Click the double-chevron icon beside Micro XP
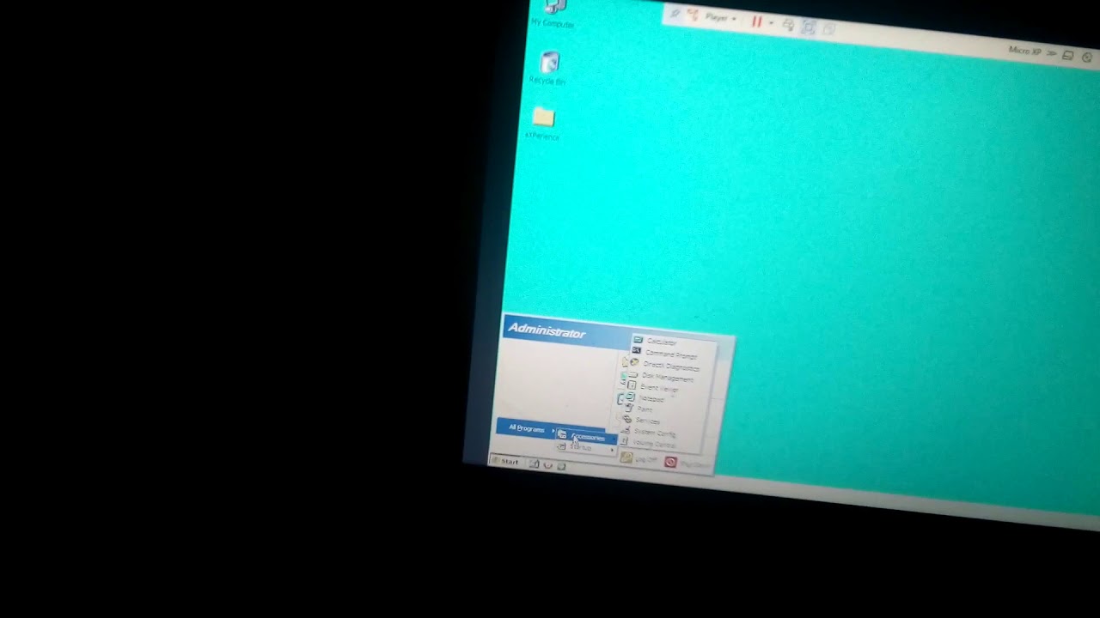The height and width of the screenshot is (618, 1100). [x=1051, y=53]
